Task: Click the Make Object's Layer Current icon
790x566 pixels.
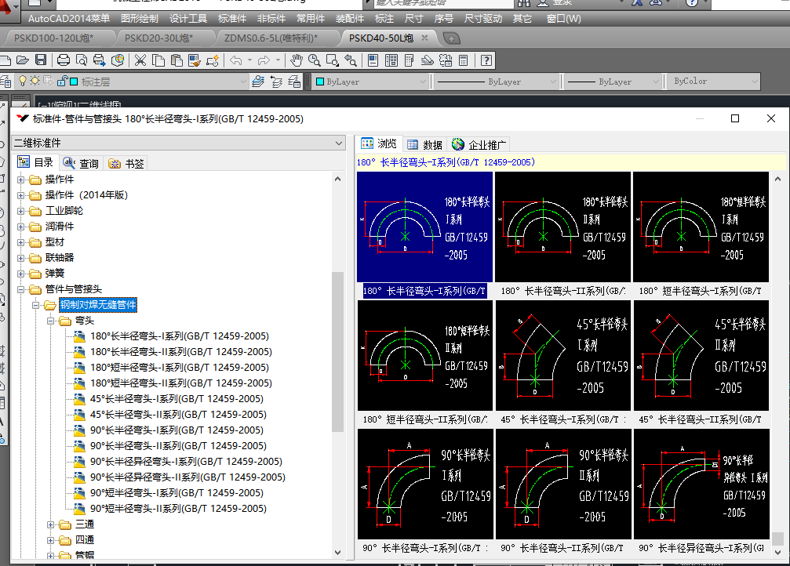Action: (258, 81)
